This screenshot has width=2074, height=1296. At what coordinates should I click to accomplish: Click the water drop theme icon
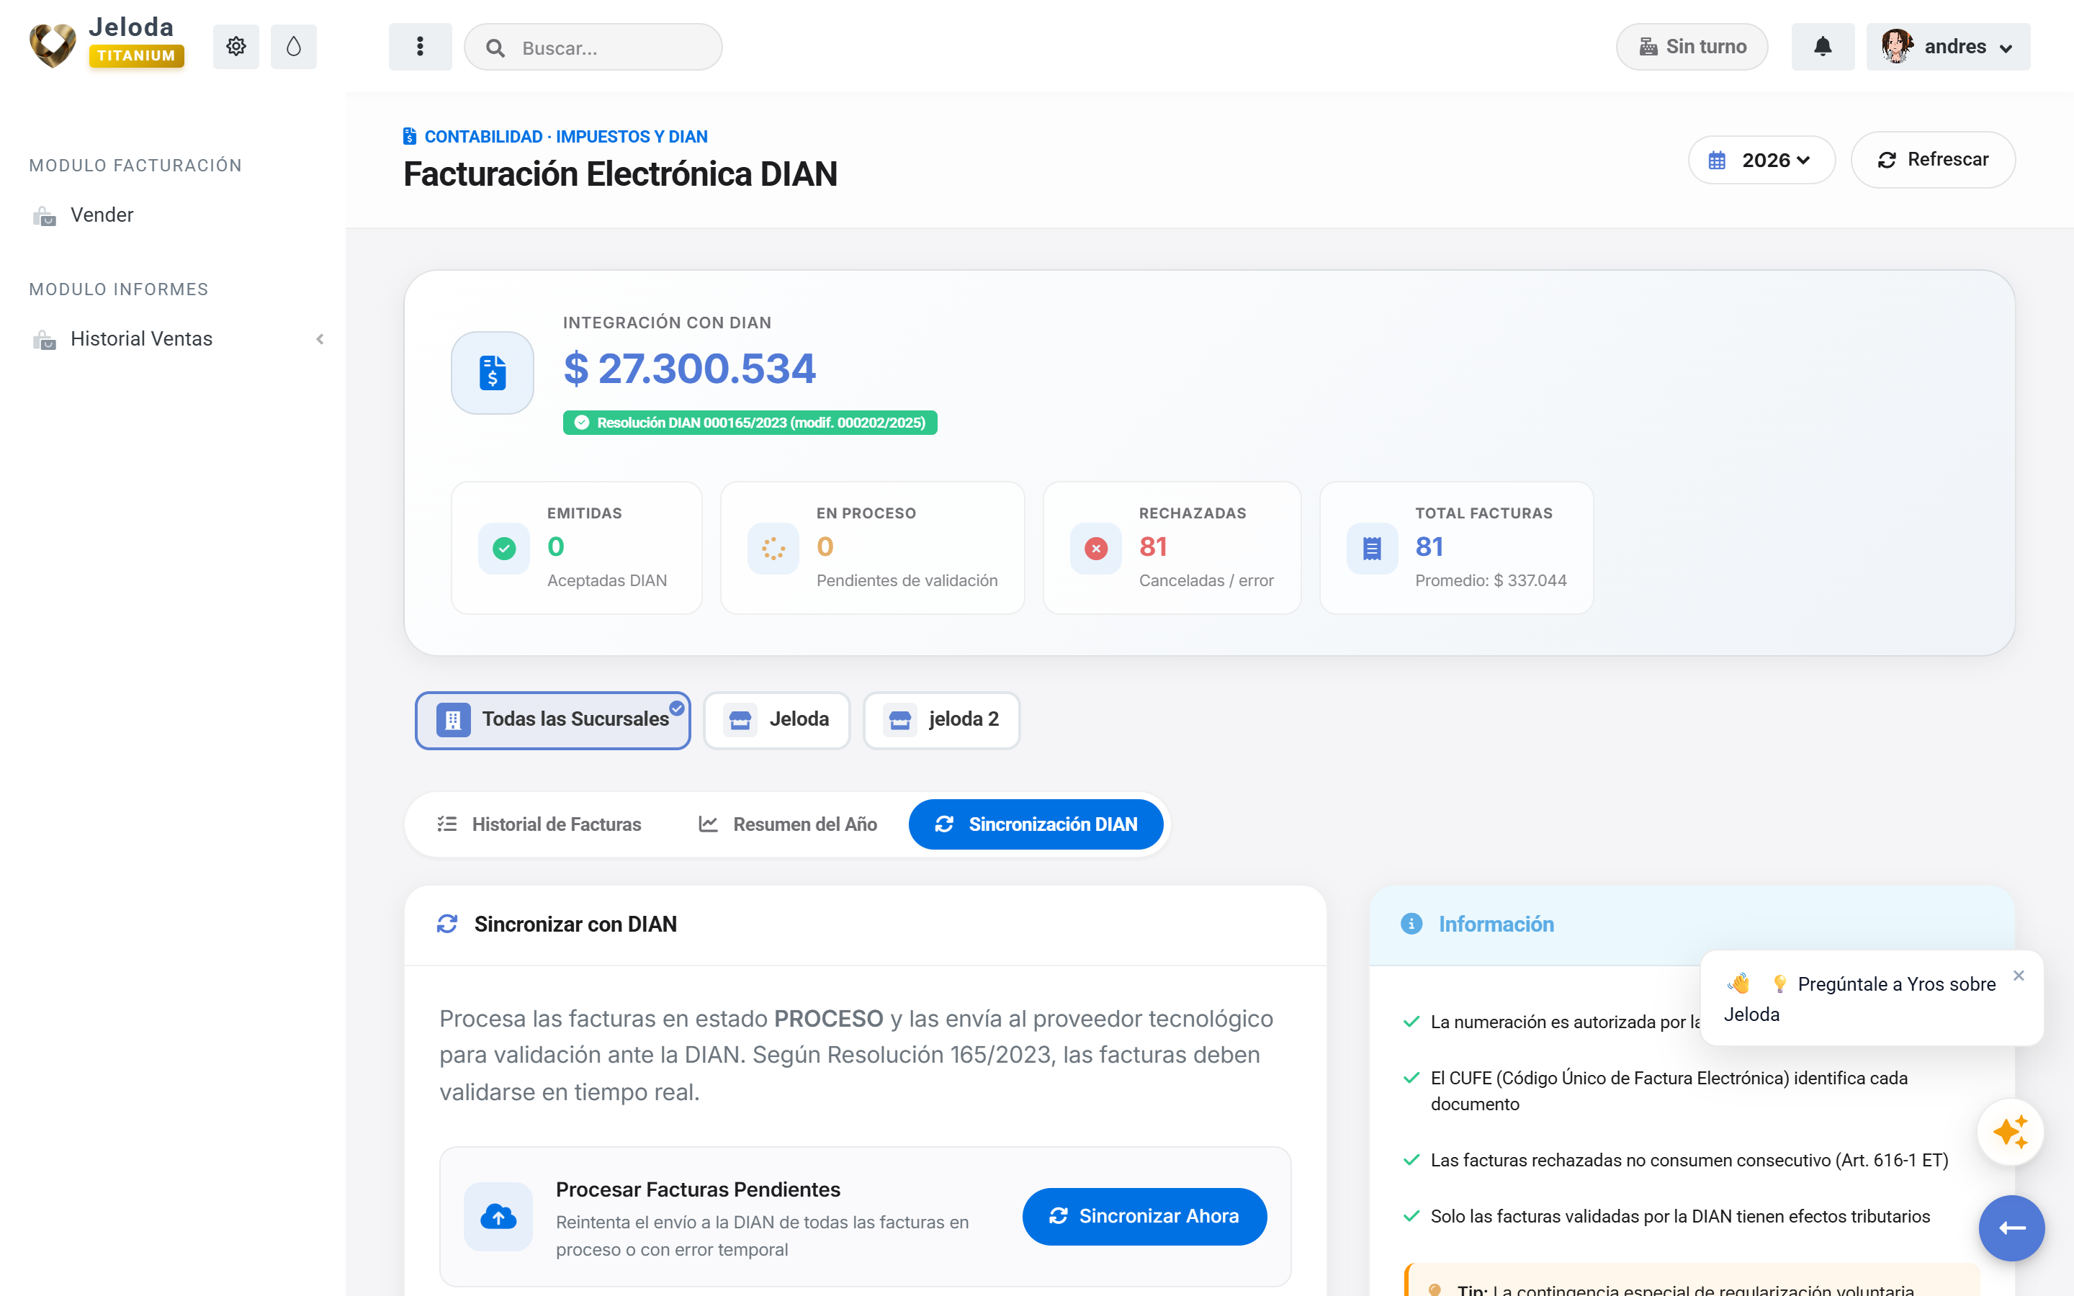coord(293,46)
